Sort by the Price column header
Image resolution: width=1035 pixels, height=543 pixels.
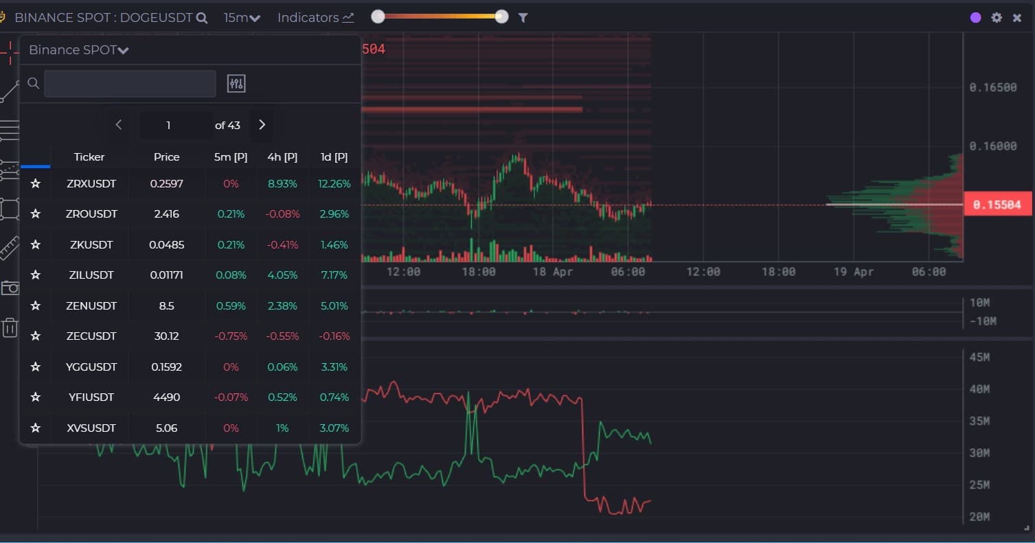pos(166,157)
